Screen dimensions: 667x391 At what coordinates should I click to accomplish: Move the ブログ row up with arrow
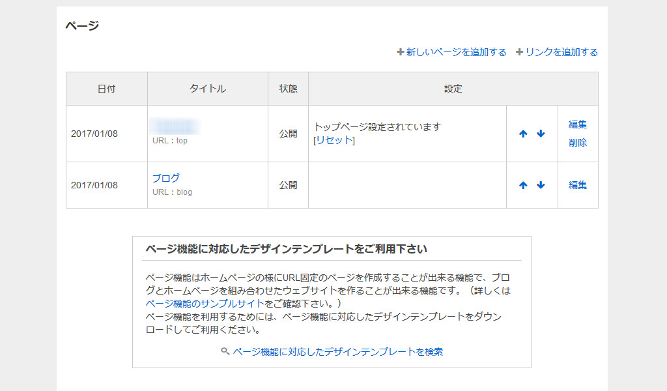[523, 185]
